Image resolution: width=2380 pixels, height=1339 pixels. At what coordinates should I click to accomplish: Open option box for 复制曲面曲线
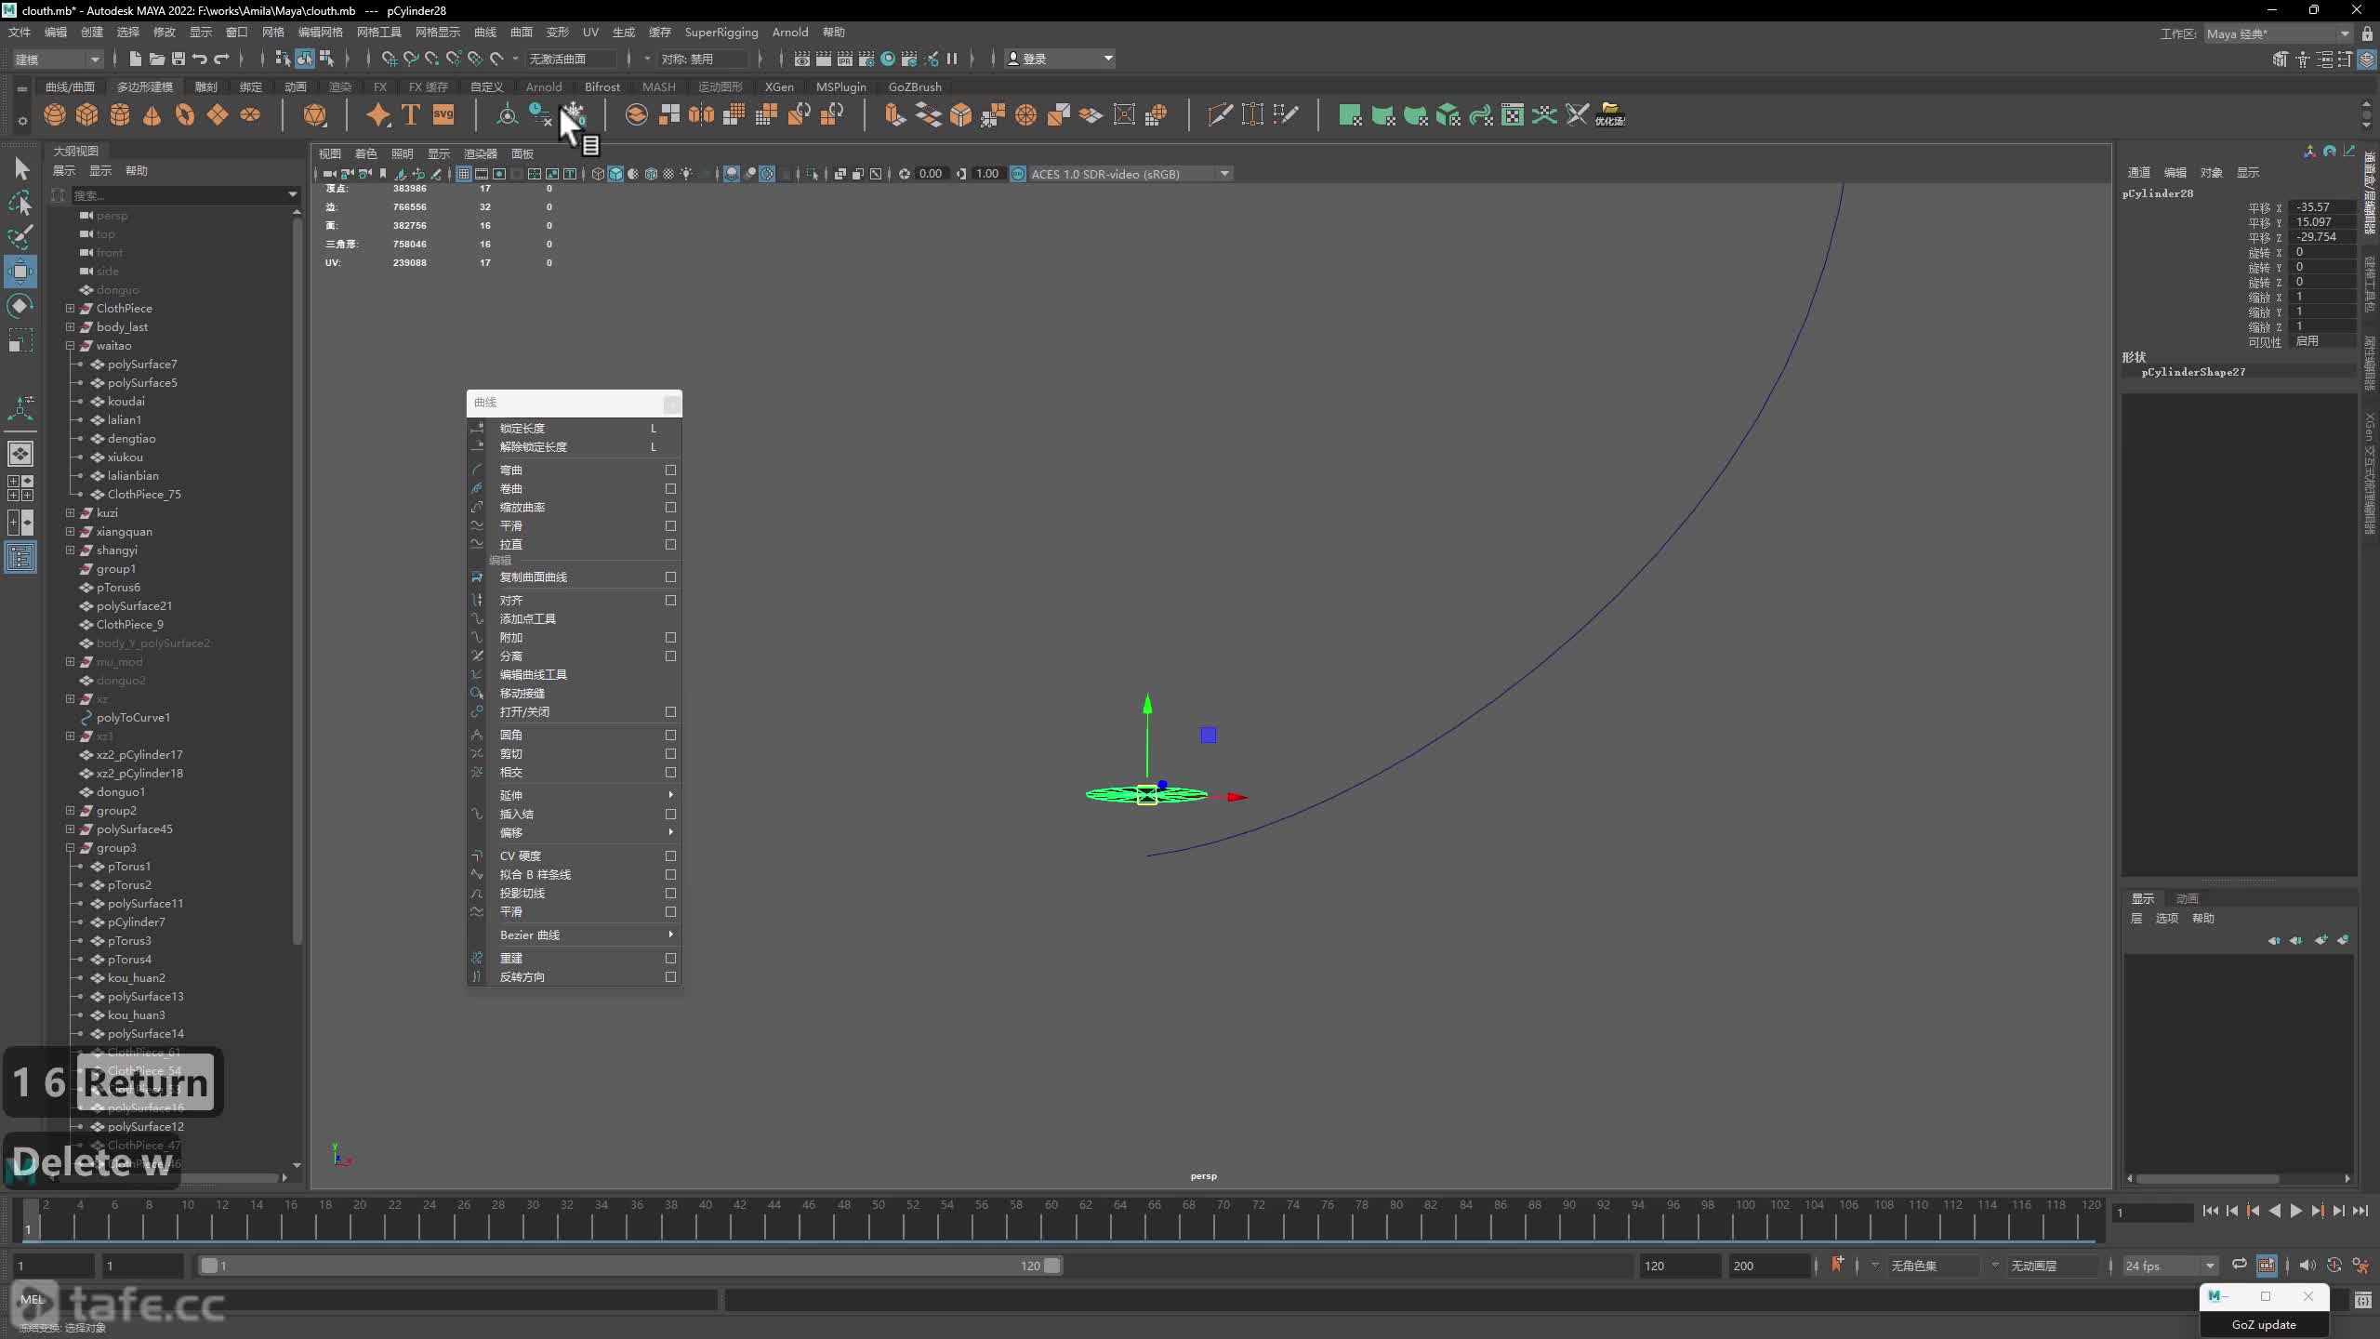coord(670,577)
